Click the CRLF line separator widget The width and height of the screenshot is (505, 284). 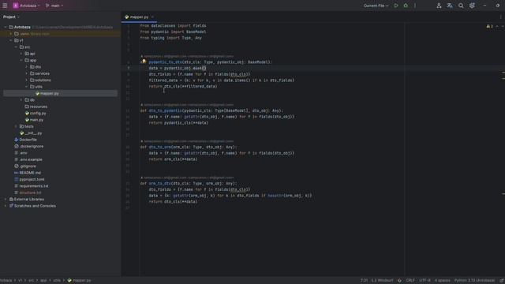[x=410, y=280]
